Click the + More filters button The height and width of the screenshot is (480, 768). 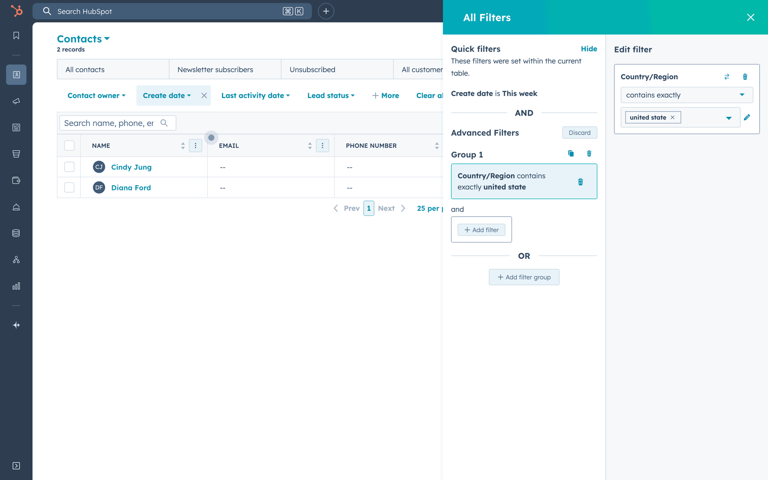[x=386, y=96]
